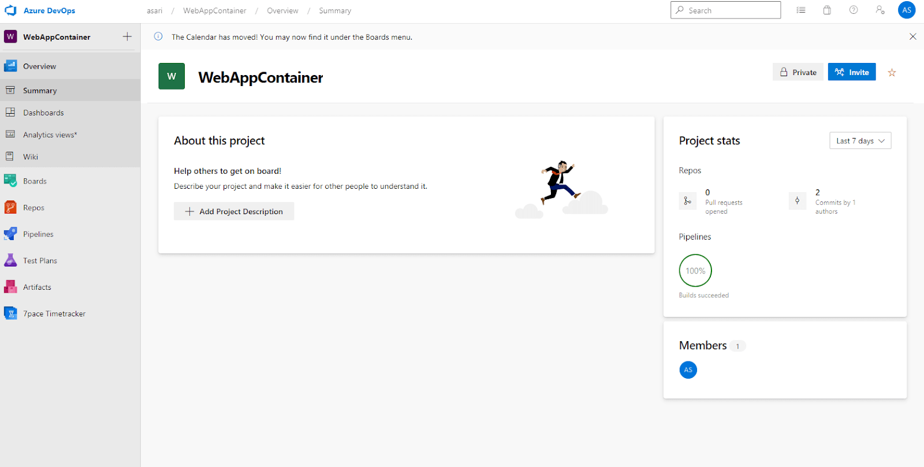This screenshot has width=924, height=467.
Task: Click the WebAppContainer breadcrumb link
Action: (215, 10)
